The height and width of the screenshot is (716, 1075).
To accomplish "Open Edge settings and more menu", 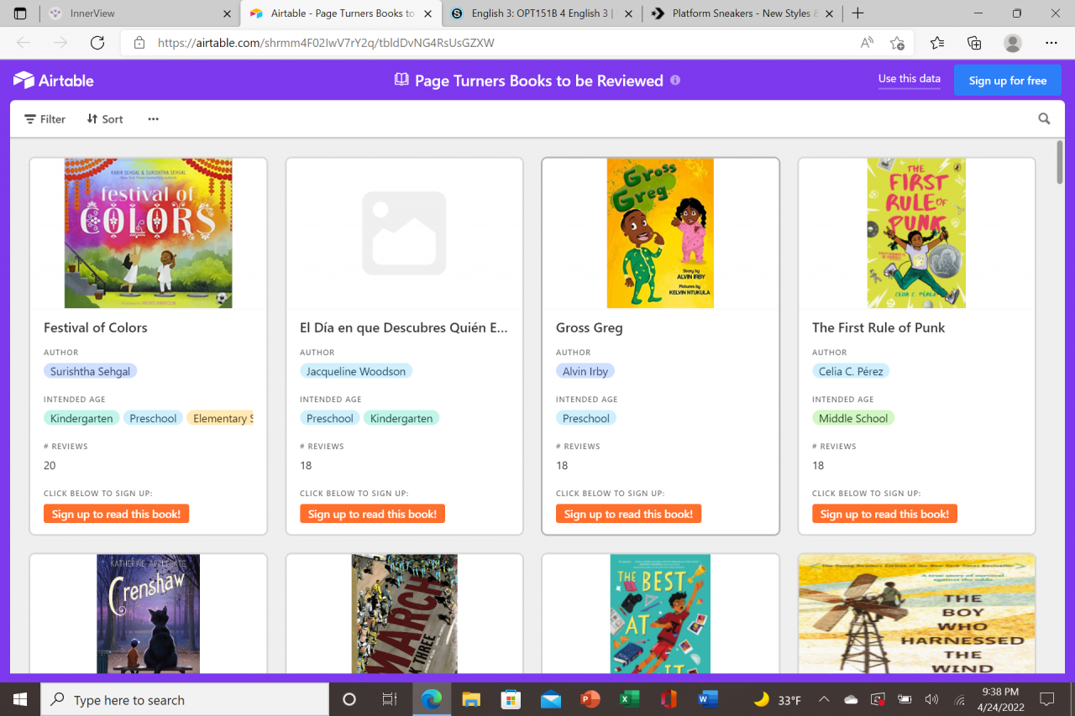I will pos(1051,43).
